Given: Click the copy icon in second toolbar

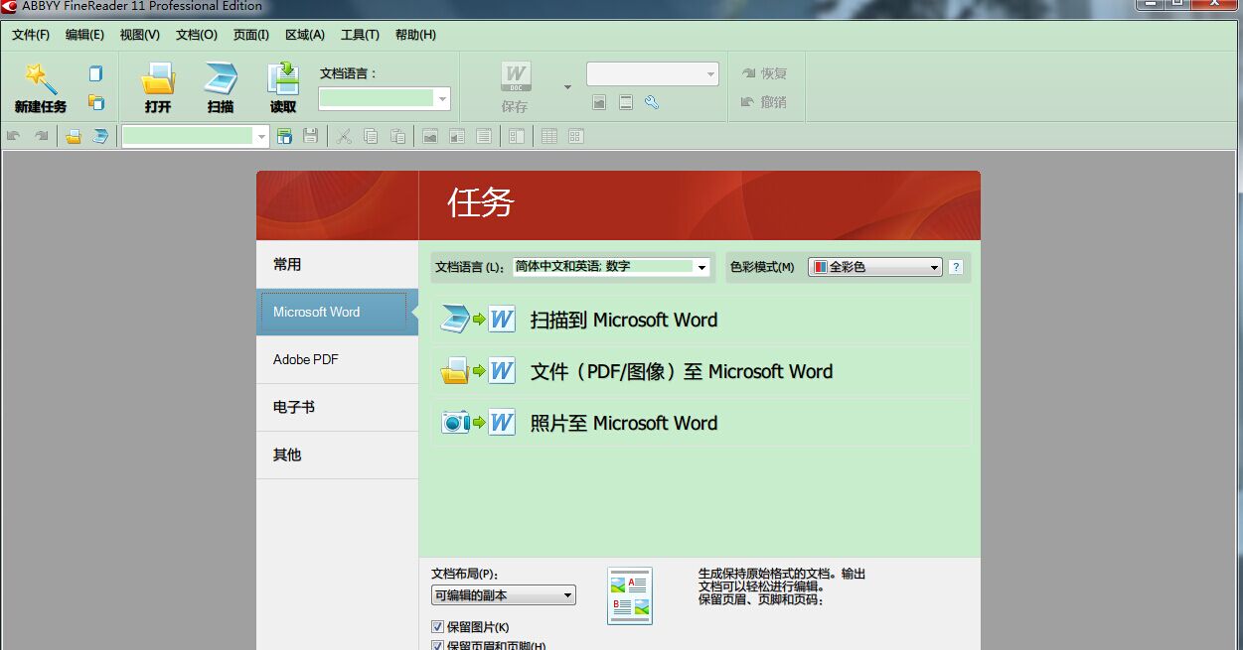Looking at the screenshot, I should (x=371, y=136).
